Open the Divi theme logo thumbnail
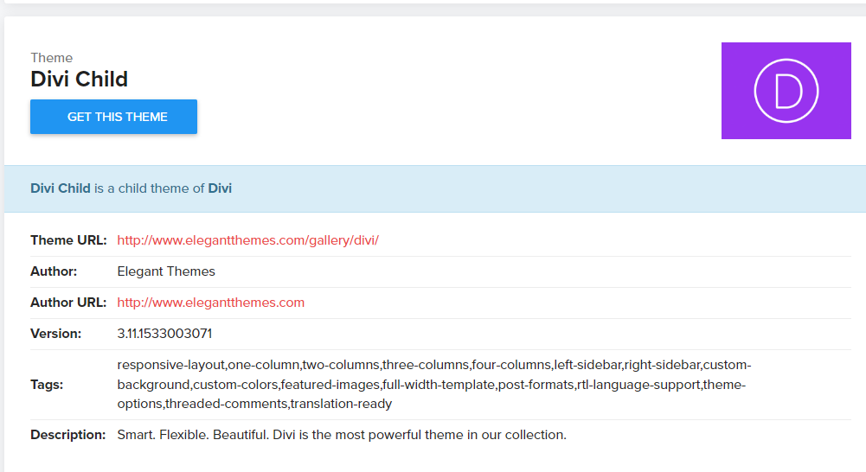The height and width of the screenshot is (472, 866). tap(786, 91)
